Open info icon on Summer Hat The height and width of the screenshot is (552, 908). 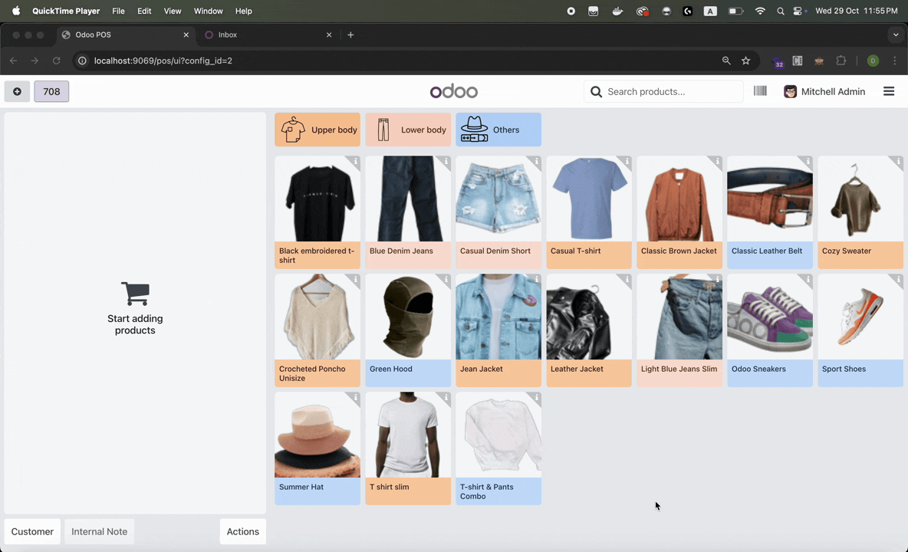point(356,397)
